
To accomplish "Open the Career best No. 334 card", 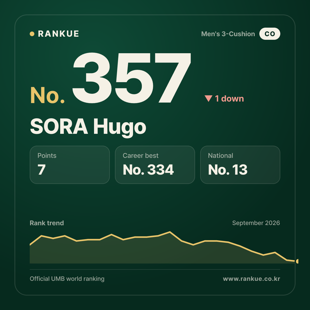I will point(155,165).
